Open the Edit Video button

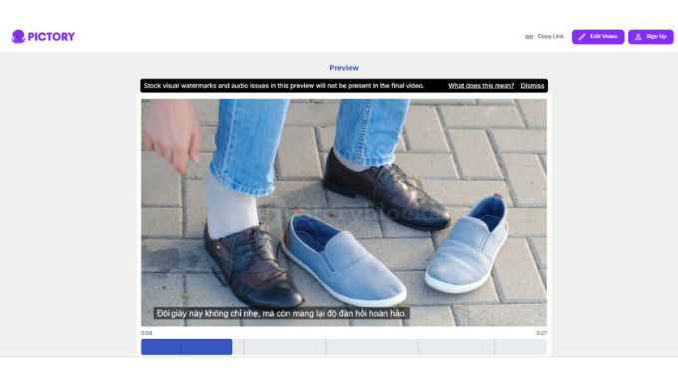tap(598, 37)
